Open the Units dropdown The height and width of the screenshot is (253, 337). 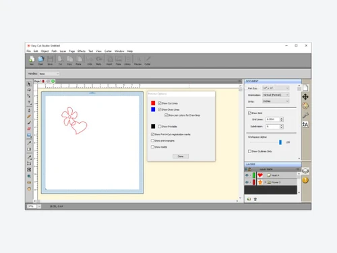click(276, 101)
